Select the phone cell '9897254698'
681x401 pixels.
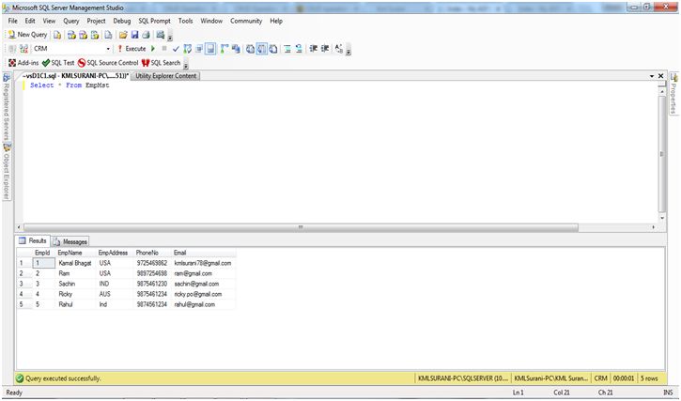pos(151,273)
